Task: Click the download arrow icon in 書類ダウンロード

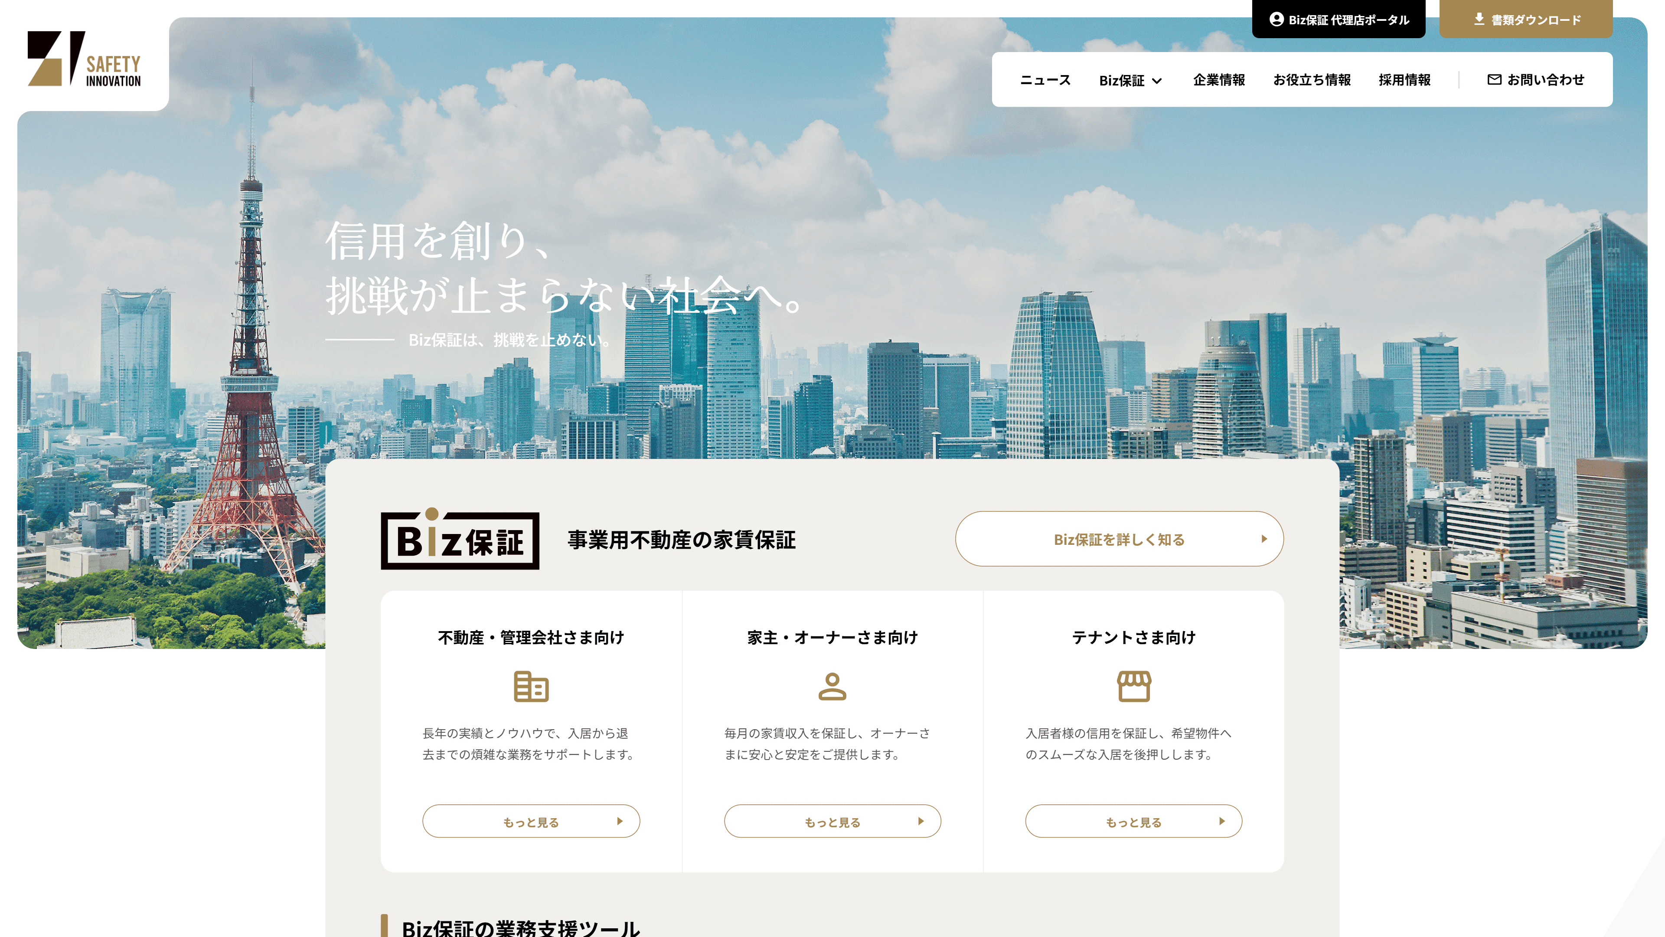Action: tap(1479, 20)
